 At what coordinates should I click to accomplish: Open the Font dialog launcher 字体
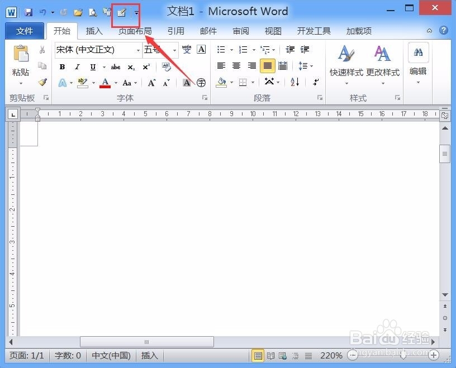(205, 98)
